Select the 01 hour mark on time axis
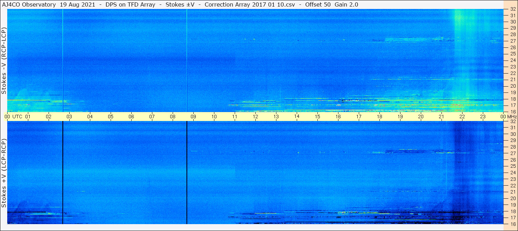This screenshot has height=231, width=518. tap(28, 117)
